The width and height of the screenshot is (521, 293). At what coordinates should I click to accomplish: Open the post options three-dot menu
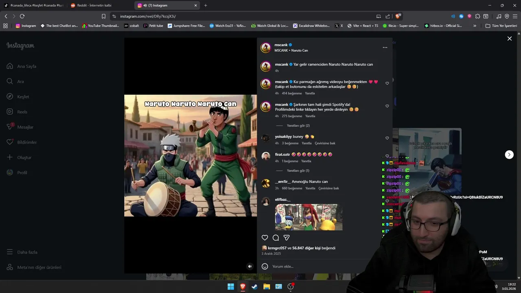point(385,48)
